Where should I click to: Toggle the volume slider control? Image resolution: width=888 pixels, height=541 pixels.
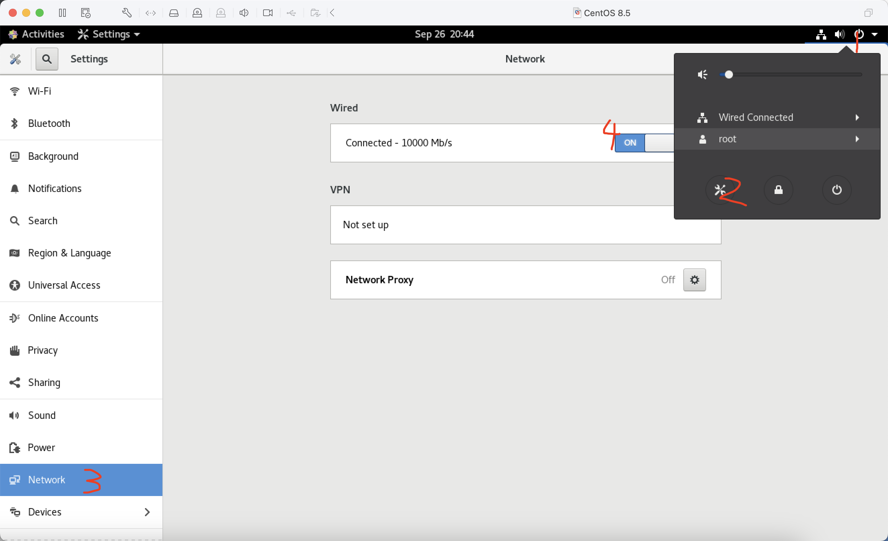click(729, 74)
